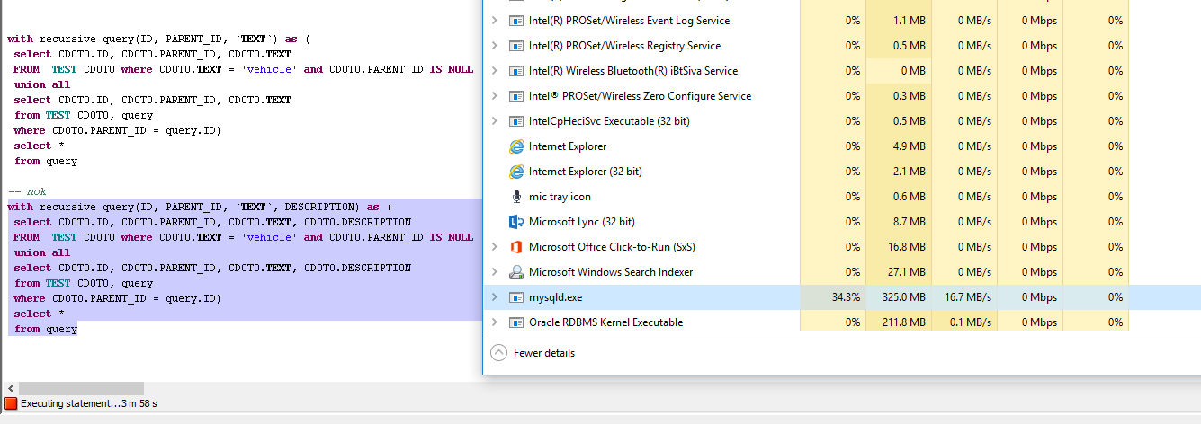
Task: Click the Fewer details link
Action: [544, 353]
